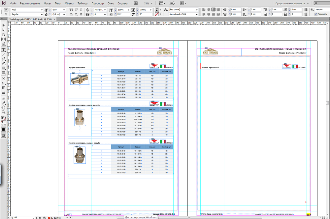Viewport: 330px width, 219px height.
Task: Select the Zoom tool
Action: coord(3,112)
